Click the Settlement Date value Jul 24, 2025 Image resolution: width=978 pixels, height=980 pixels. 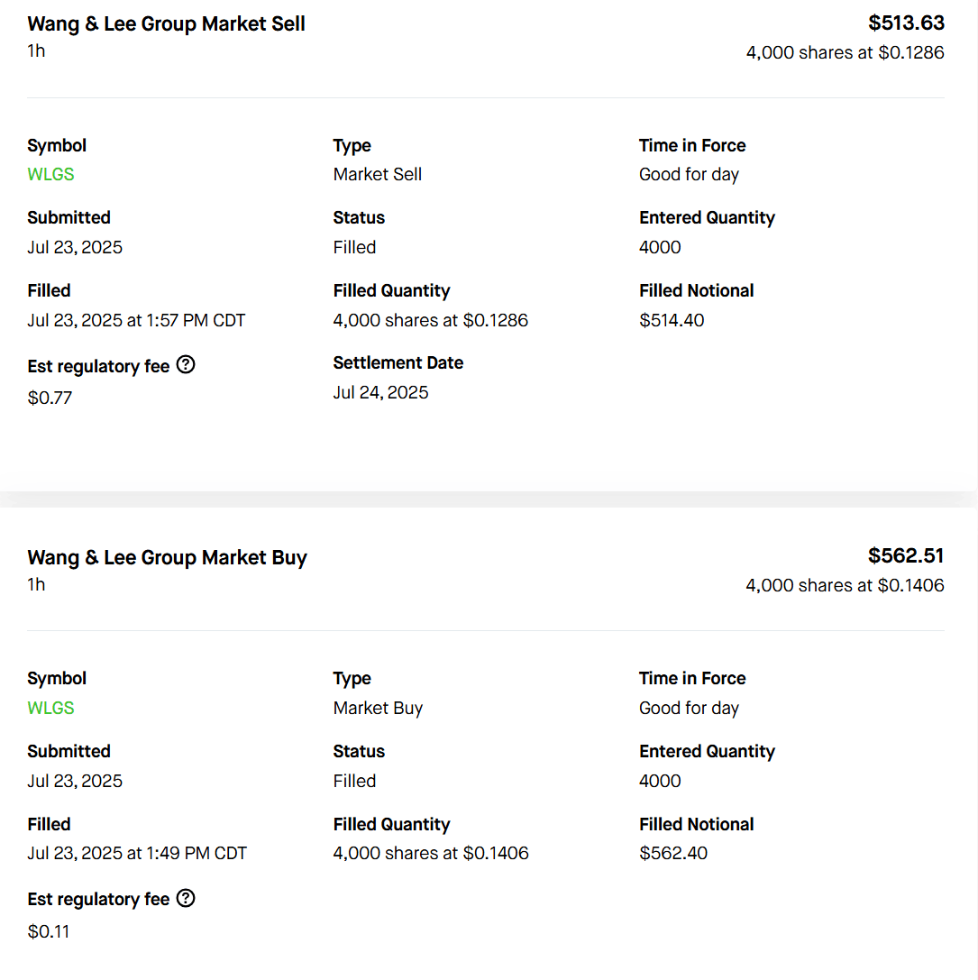pyautogui.click(x=380, y=392)
